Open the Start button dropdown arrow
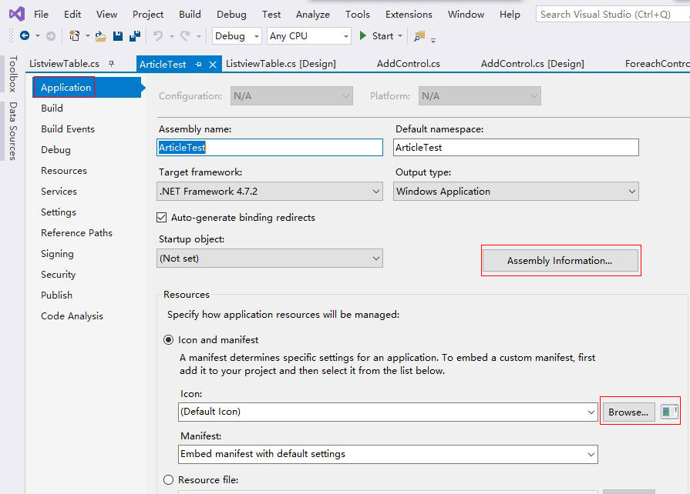This screenshot has width=690, height=494. [400, 36]
